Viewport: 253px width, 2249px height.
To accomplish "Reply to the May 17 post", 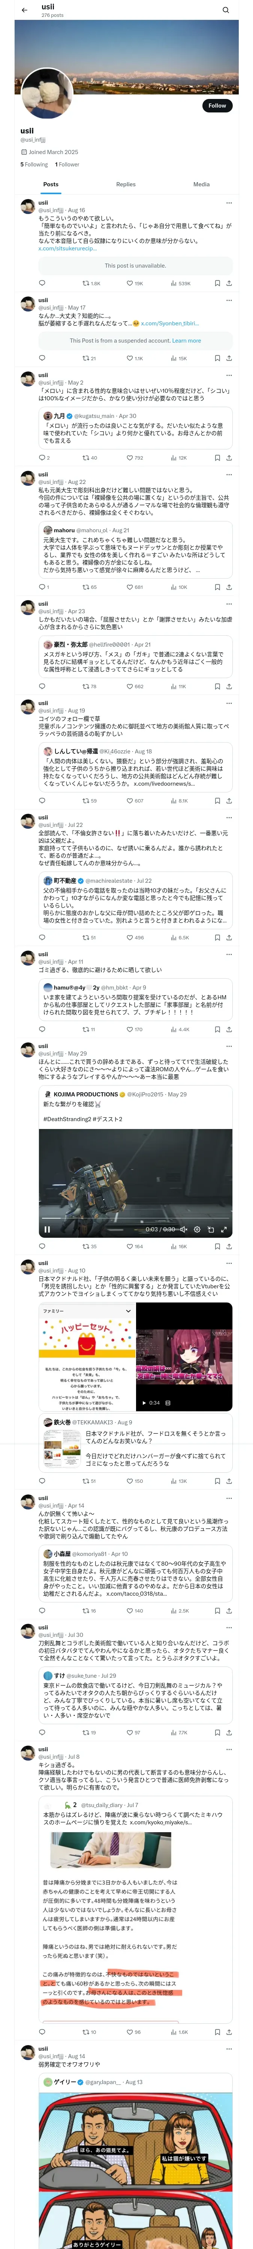I will pyautogui.click(x=42, y=358).
